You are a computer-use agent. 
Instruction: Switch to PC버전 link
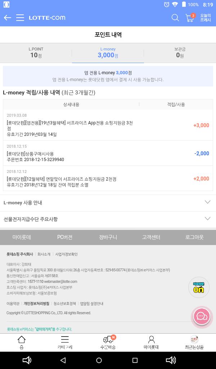pos(65,237)
